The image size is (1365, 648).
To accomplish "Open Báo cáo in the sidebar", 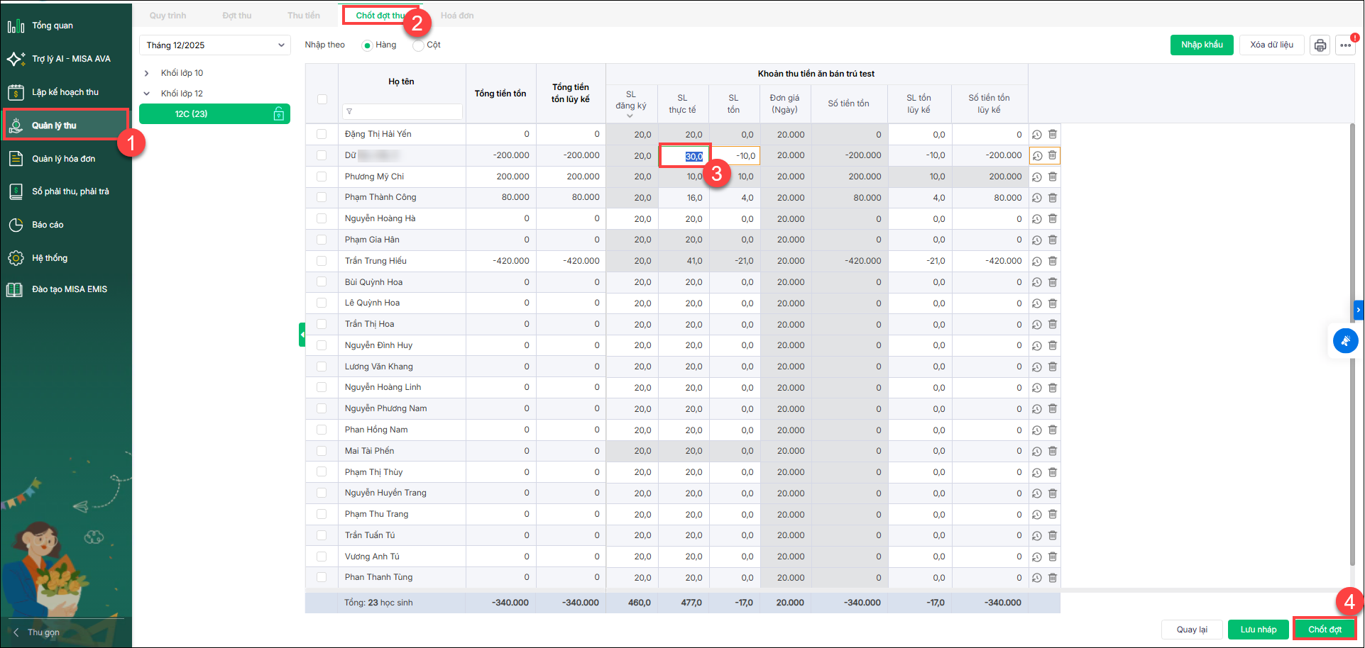I will point(47,225).
